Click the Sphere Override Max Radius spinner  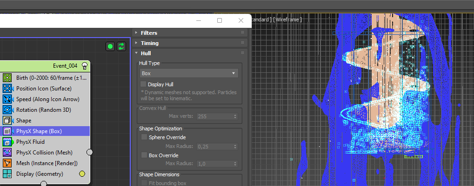tap(235, 147)
